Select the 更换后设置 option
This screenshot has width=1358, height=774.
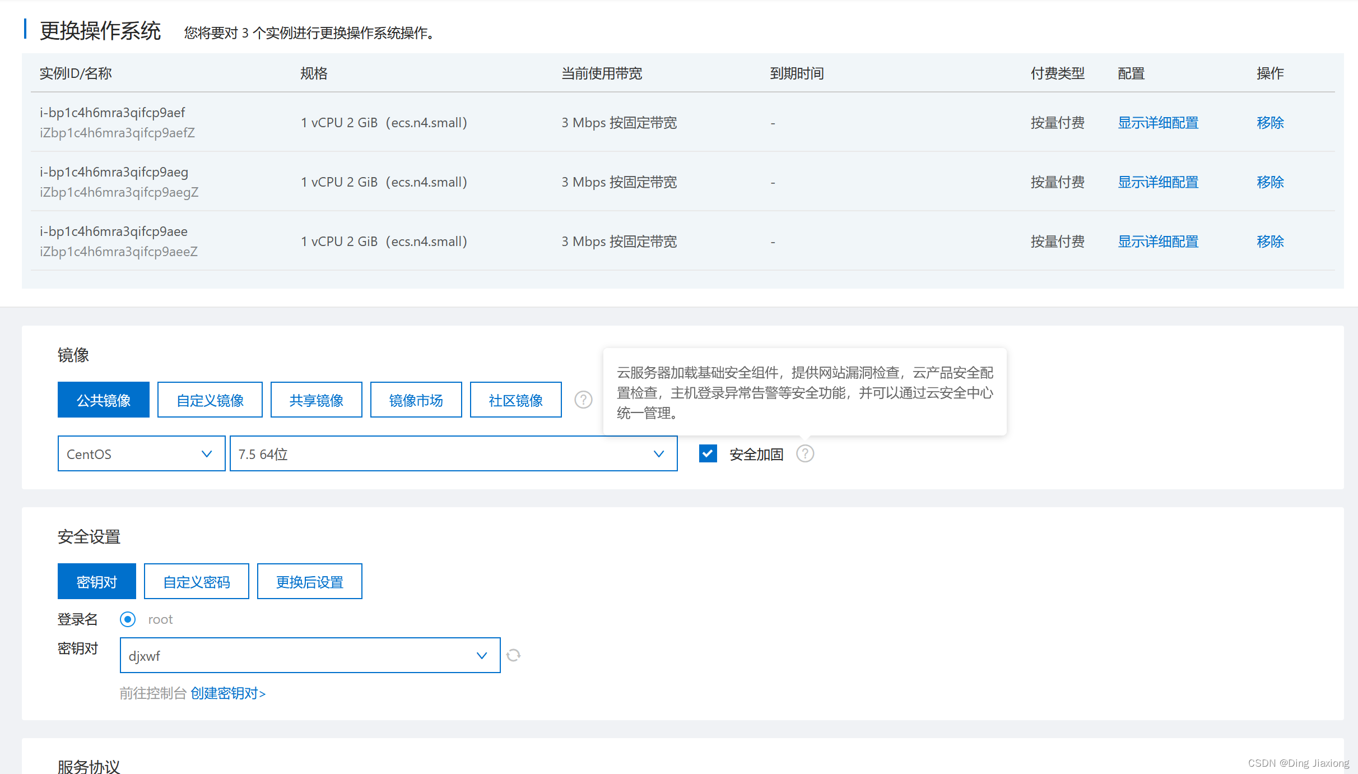pos(310,581)
